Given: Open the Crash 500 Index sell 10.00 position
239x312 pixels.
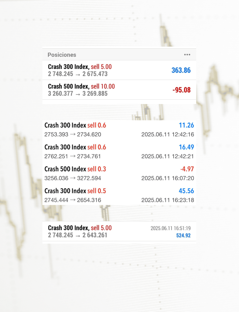Looking at the screenshot, I should pos(119,90).
